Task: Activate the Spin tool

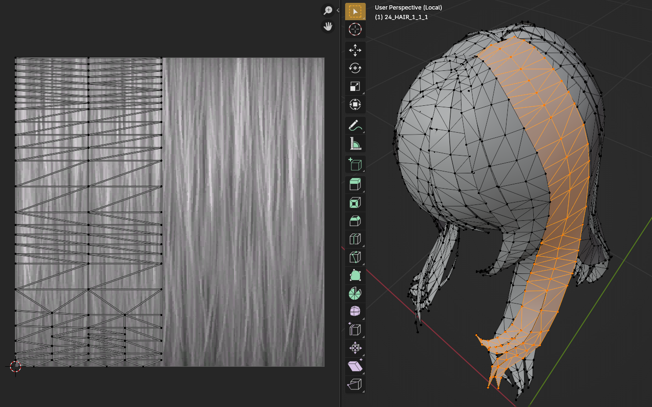Action: tap(355, 293)
